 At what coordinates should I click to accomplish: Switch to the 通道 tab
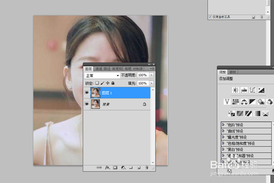click(x=98, y=69)
